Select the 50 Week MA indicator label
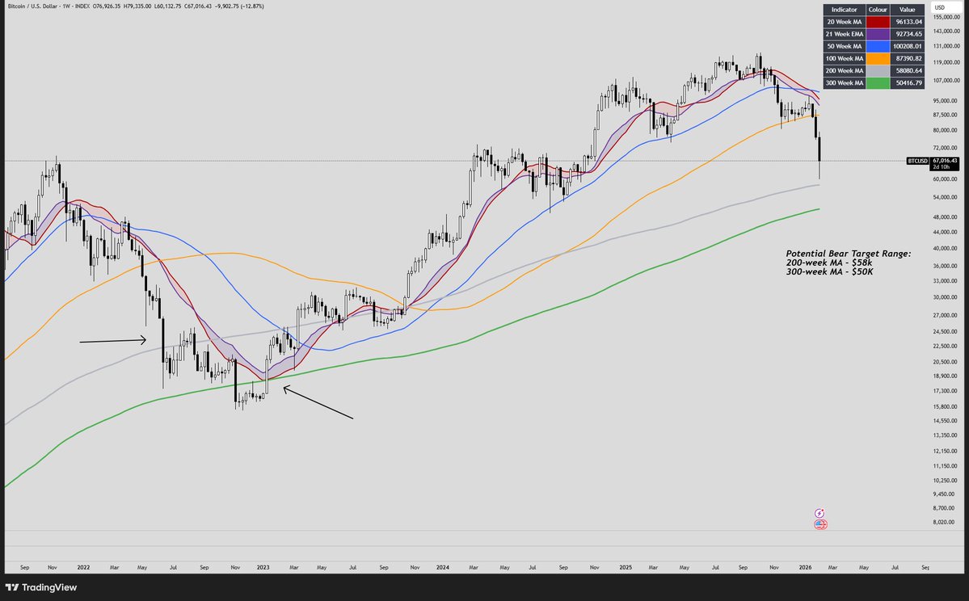The width and height of the screenshot is (969, 601). pyautogui.click(x=845, y=46)
